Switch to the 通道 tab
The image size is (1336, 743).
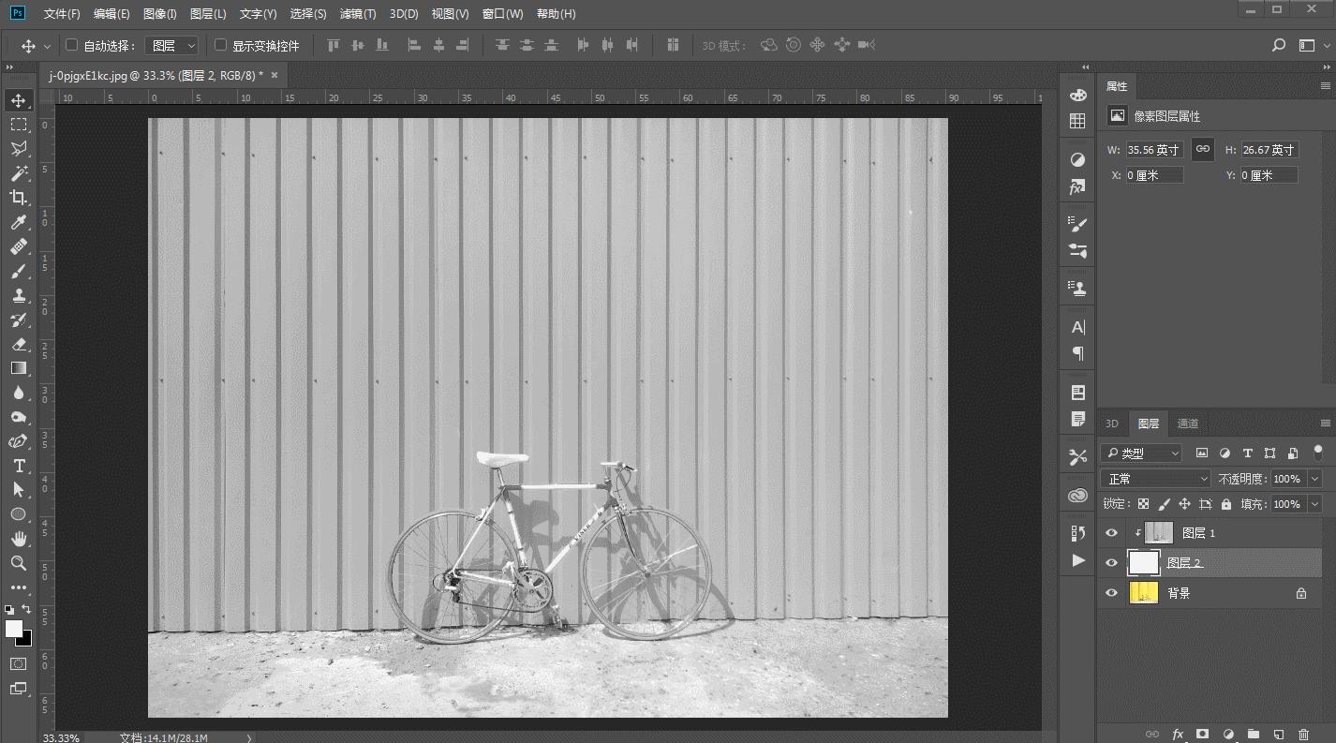[1188, 424]
